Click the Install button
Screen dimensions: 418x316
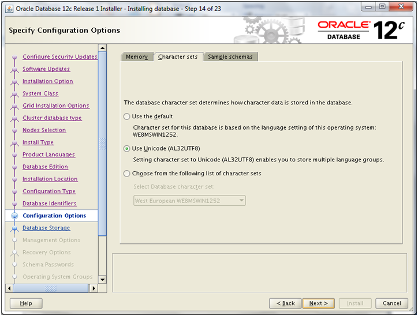[x=355, y=303]
